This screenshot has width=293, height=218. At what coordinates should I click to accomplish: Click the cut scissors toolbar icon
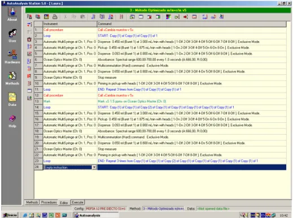(x=65, y=17)
